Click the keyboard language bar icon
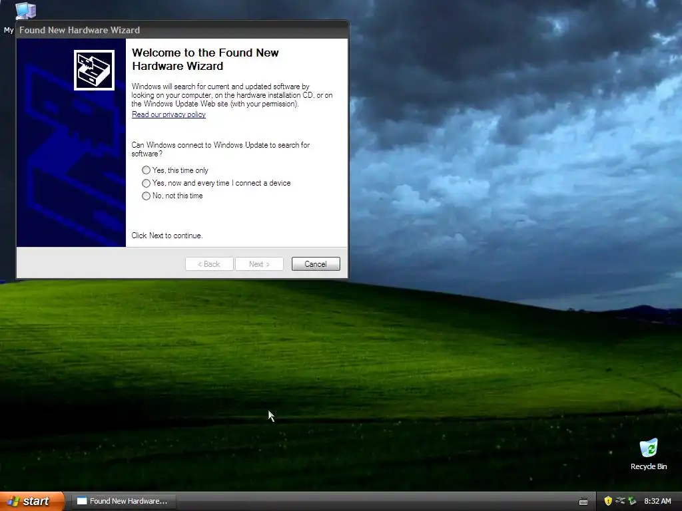 [x=583, y=502]
